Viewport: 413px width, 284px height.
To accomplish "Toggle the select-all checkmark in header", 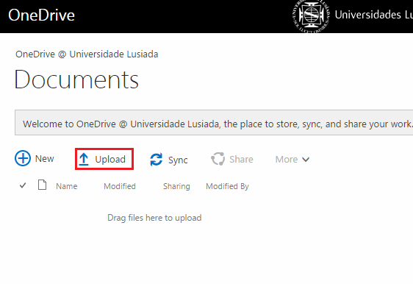I will pos(23,185).
